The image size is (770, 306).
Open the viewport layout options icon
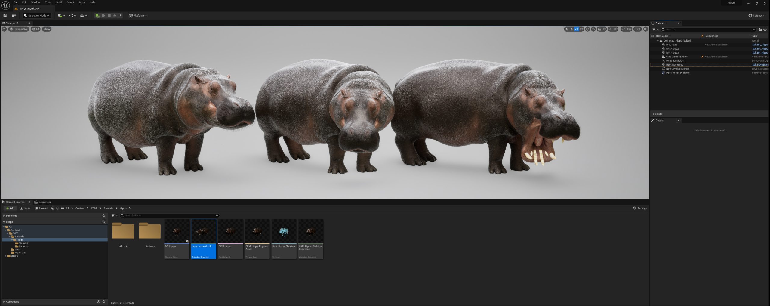point(645,29)
